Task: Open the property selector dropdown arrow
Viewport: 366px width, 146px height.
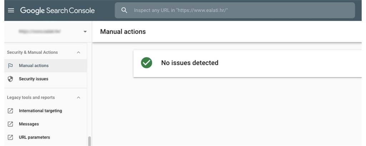Action: coord(85,32)
